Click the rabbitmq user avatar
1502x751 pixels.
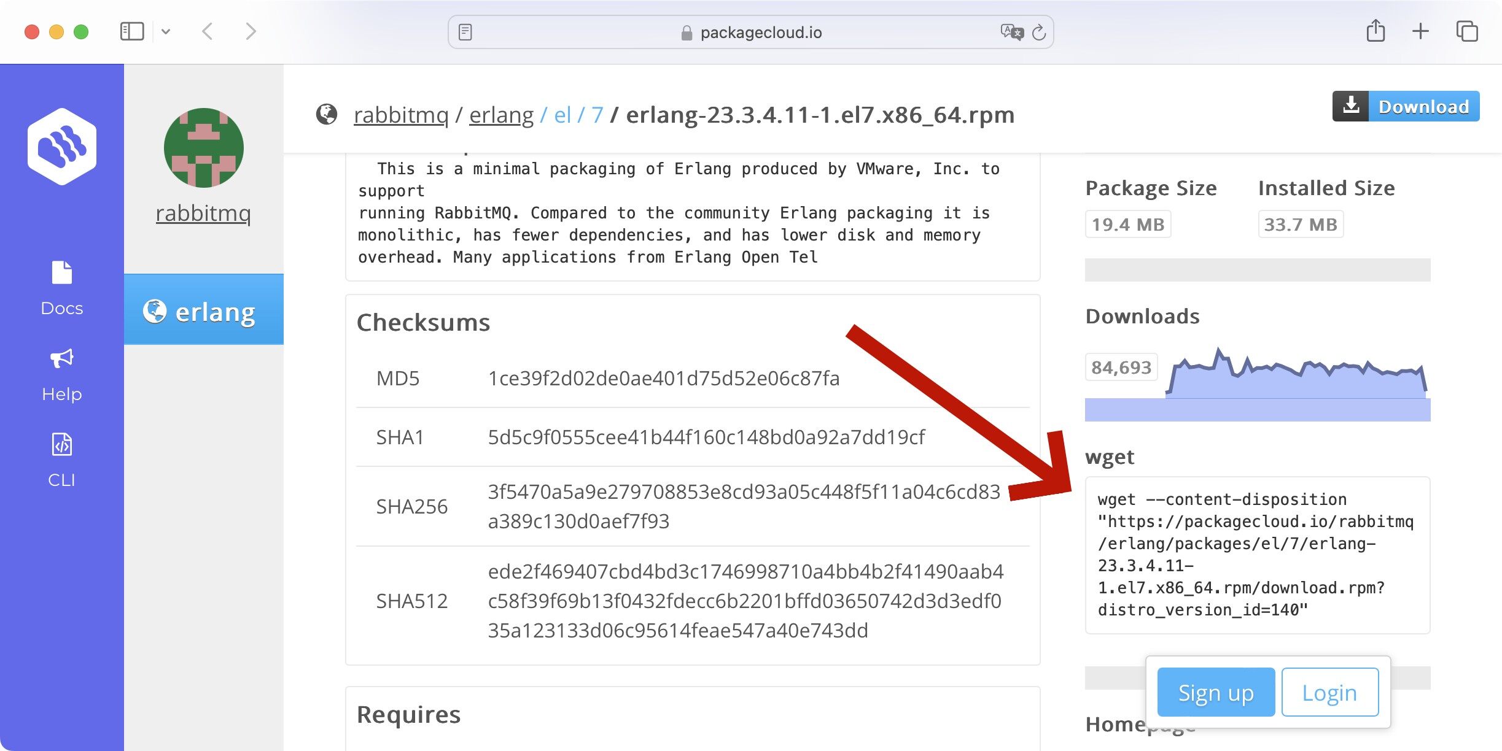coord(203,148)
